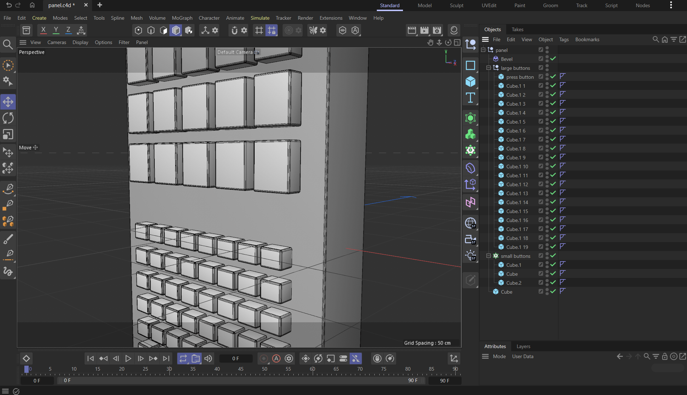
Task: Collapse the large buttons group
Action: coord(489,68)
